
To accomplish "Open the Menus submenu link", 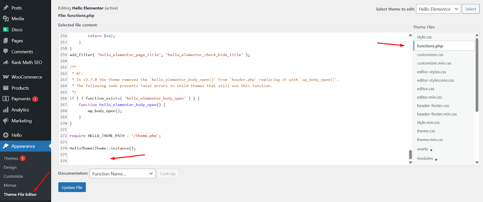I will click(x=10, y=185).
